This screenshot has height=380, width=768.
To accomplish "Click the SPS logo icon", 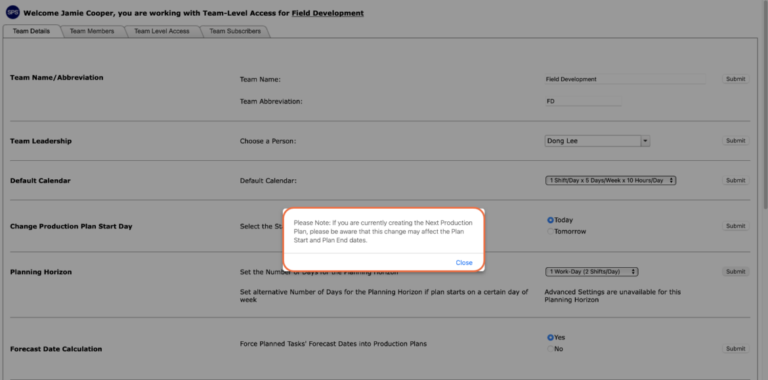I will (12, 12).
